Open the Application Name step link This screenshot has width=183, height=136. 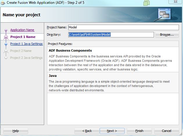(x=22, y=30)
